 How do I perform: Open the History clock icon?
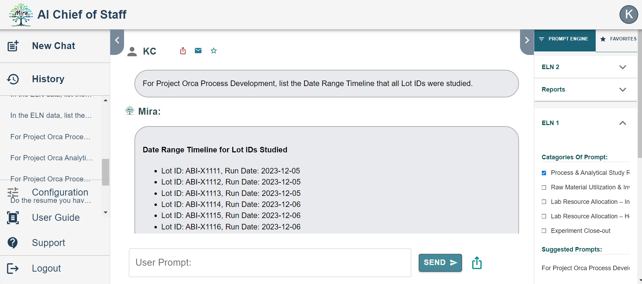(13, 79)
